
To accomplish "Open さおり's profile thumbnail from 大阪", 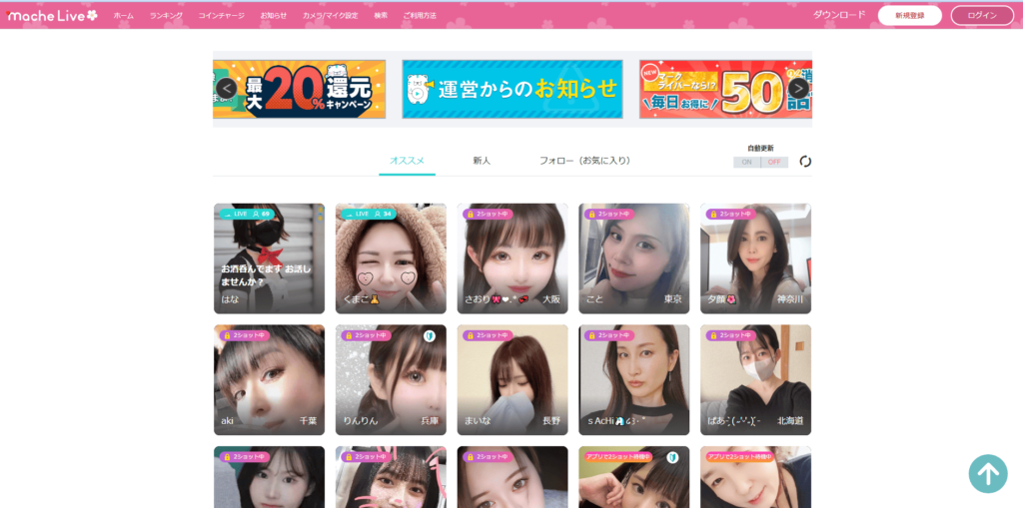I will click(512, 258).
